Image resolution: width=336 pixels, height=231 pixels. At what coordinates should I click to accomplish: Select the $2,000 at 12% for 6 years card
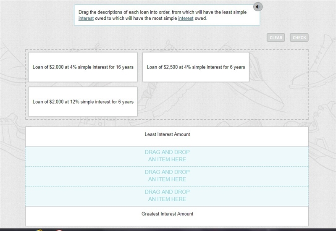[x=83, y=102]
